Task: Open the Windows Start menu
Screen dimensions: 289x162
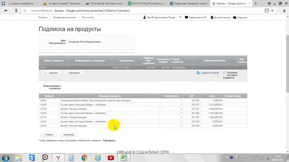Action: [x=5, y=158]
